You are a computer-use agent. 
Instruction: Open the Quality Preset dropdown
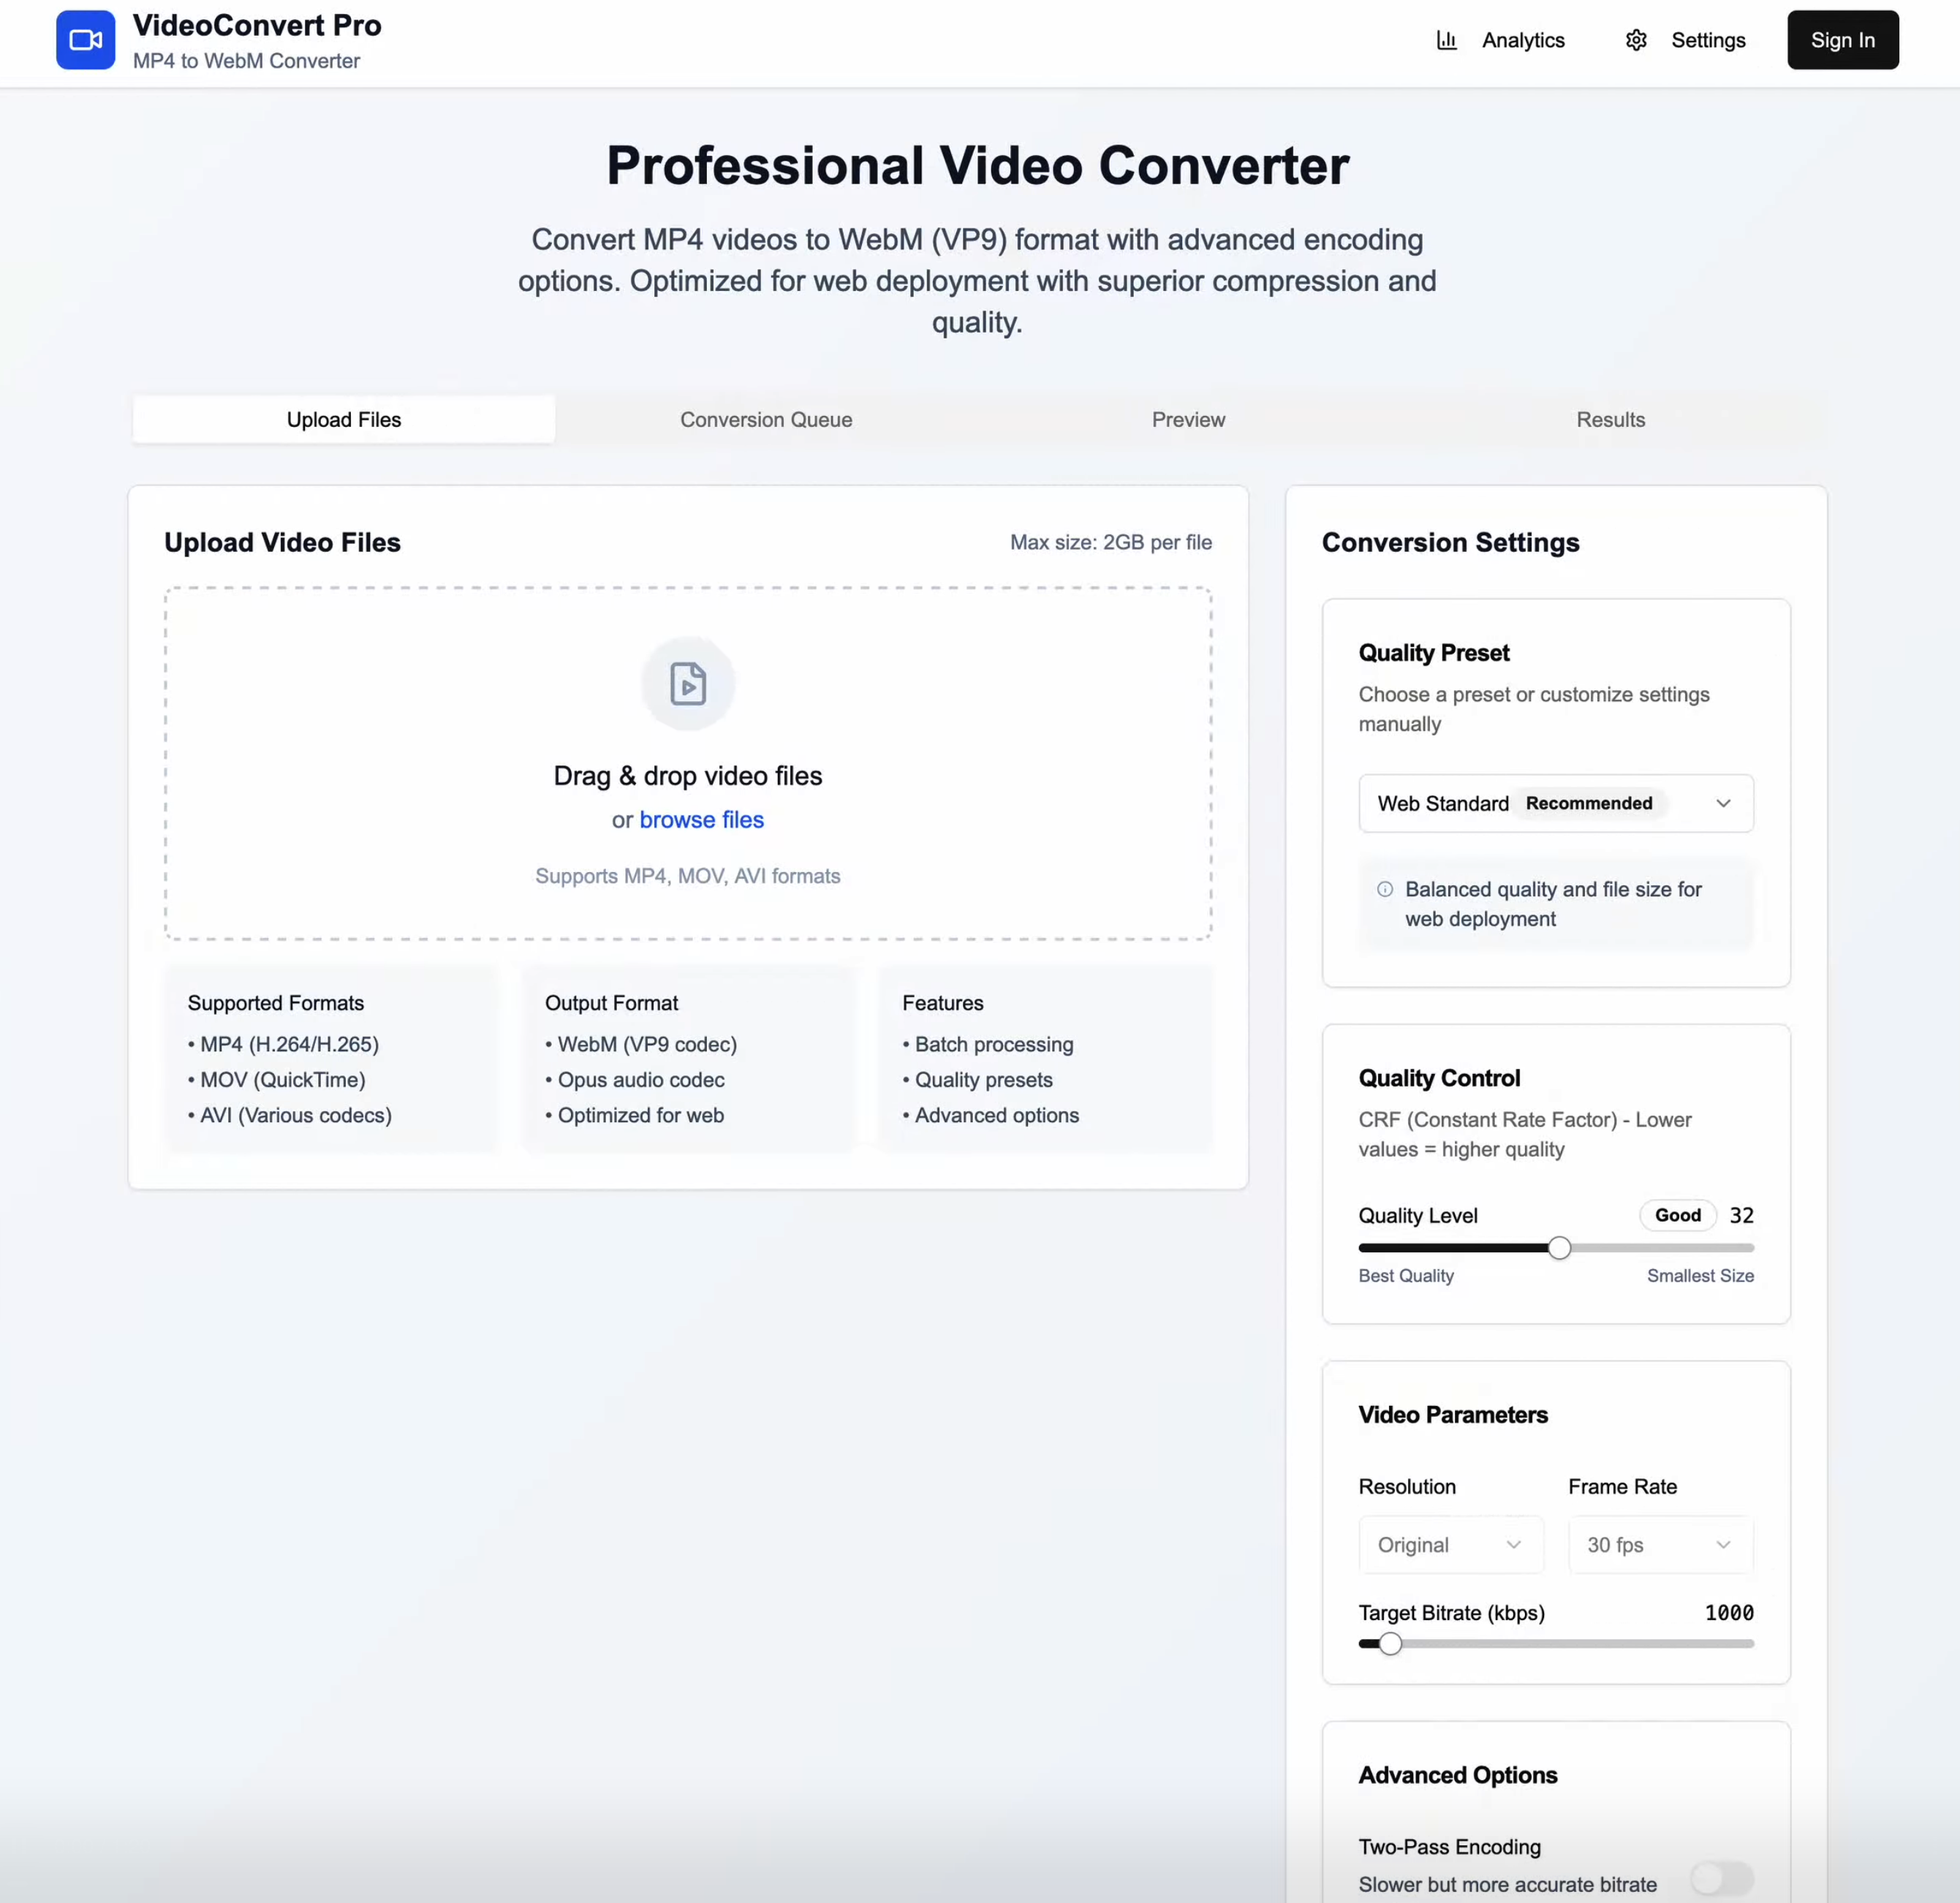click(x=1555, y=803)
